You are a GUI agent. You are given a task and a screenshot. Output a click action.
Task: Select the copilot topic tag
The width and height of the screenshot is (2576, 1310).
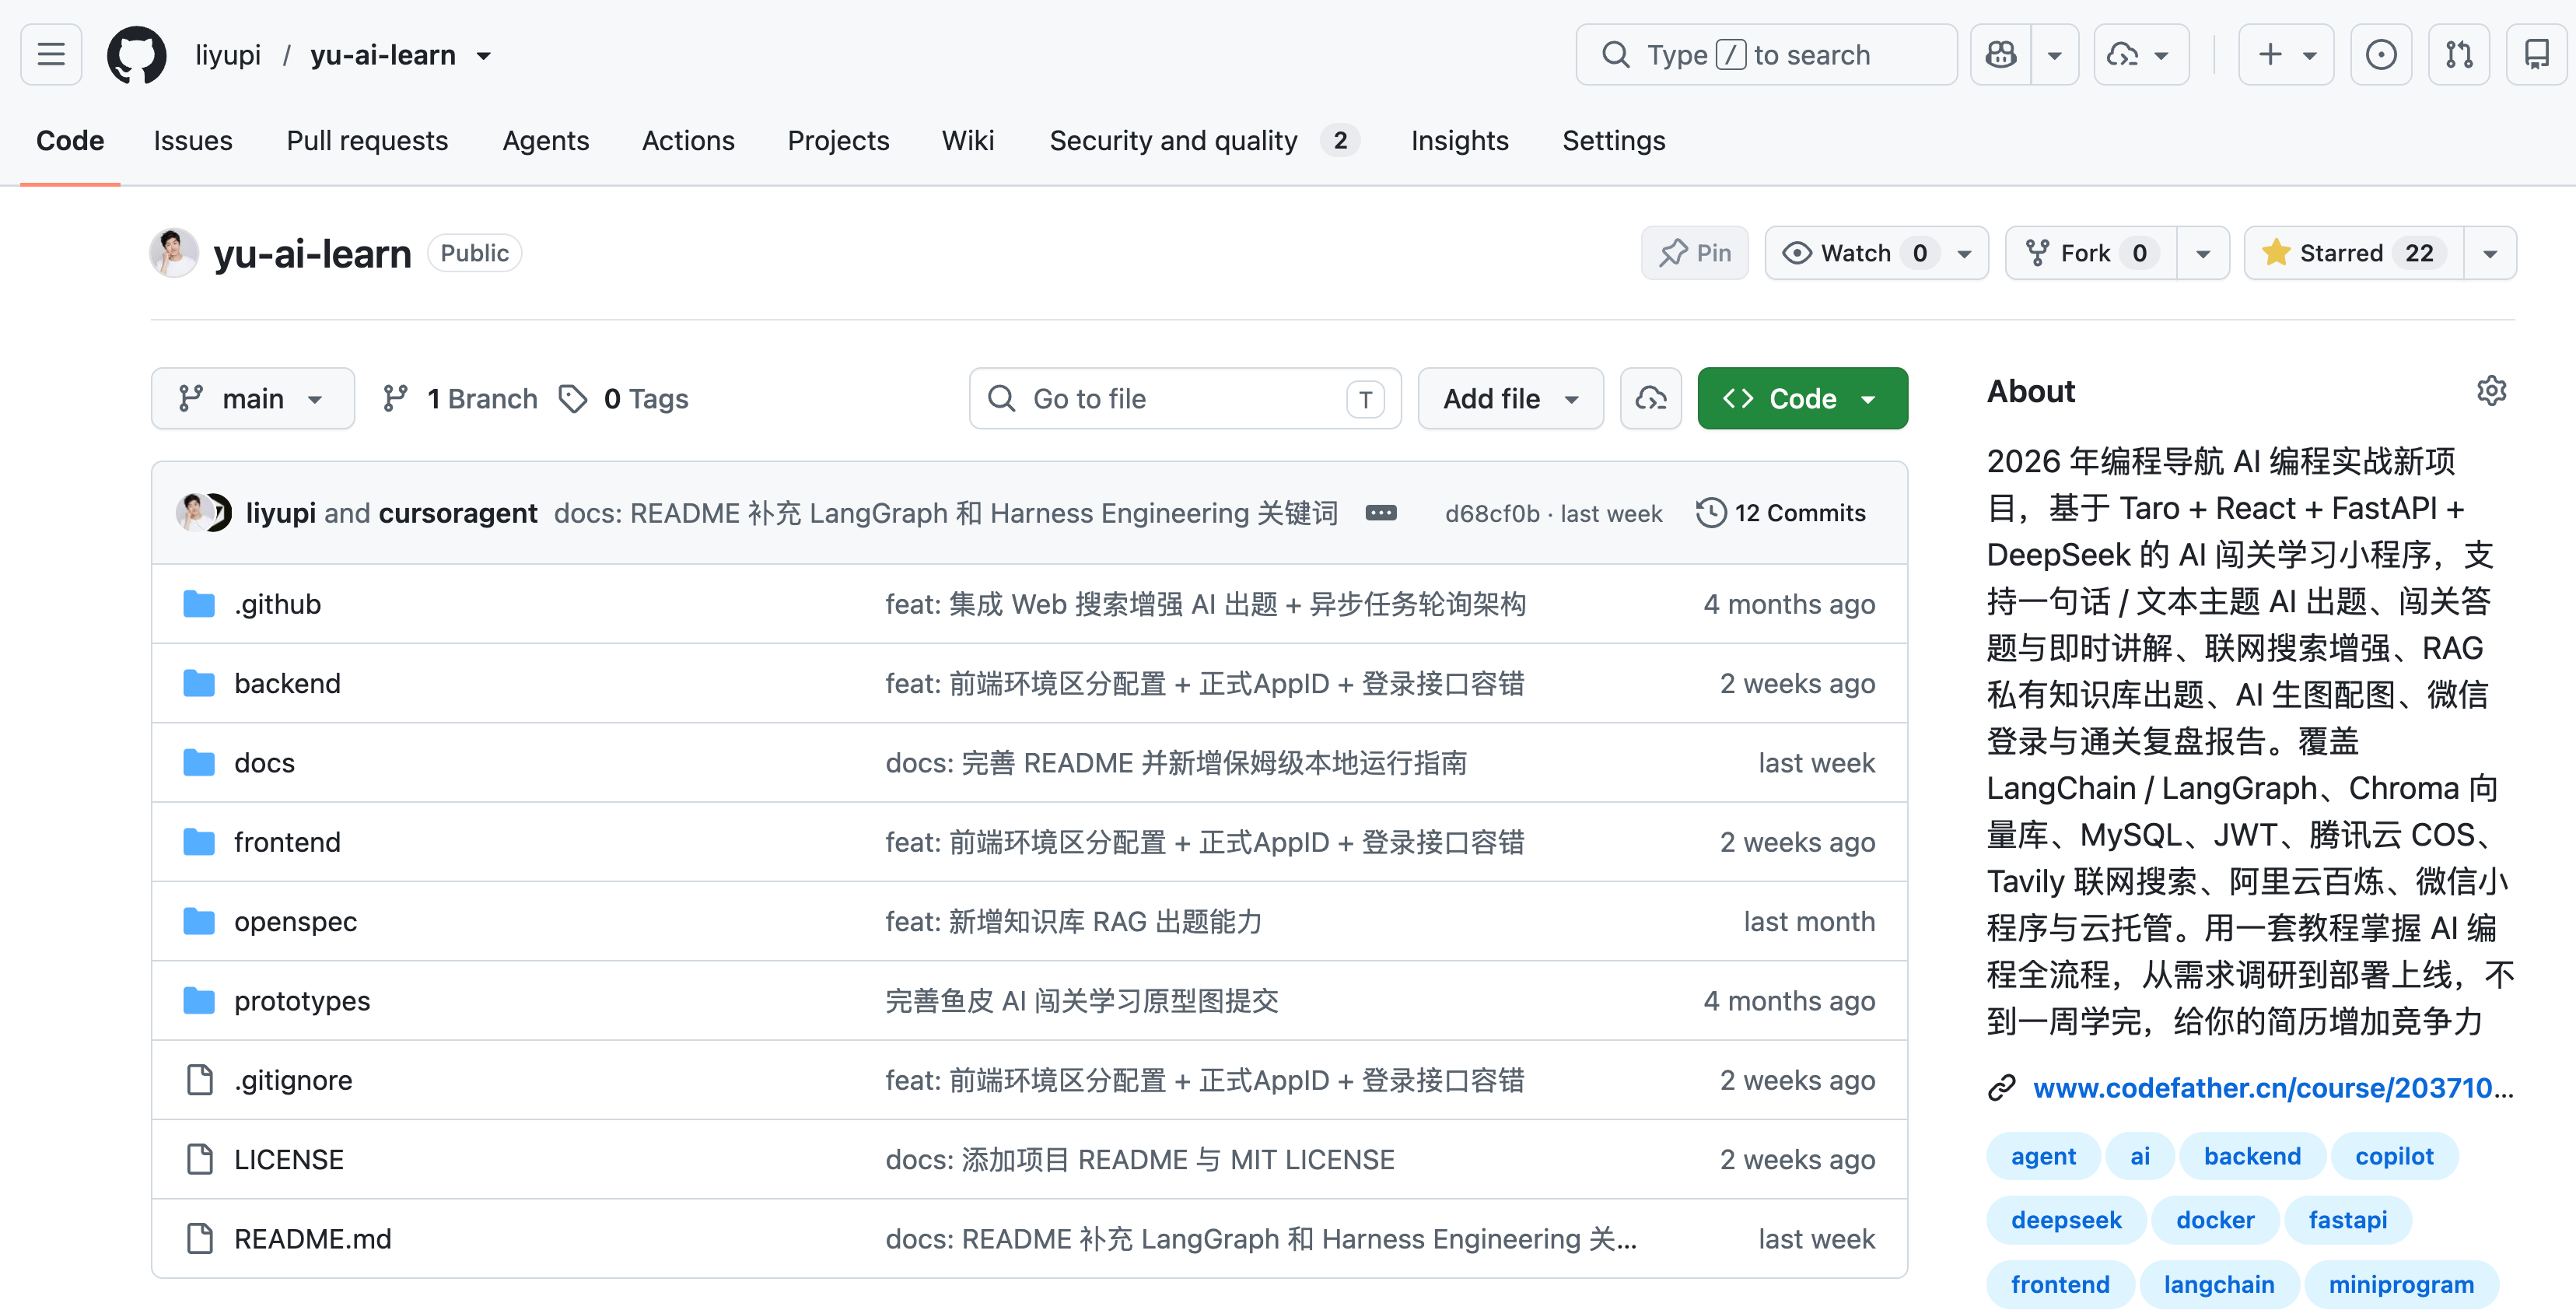click(2394, 1157)
